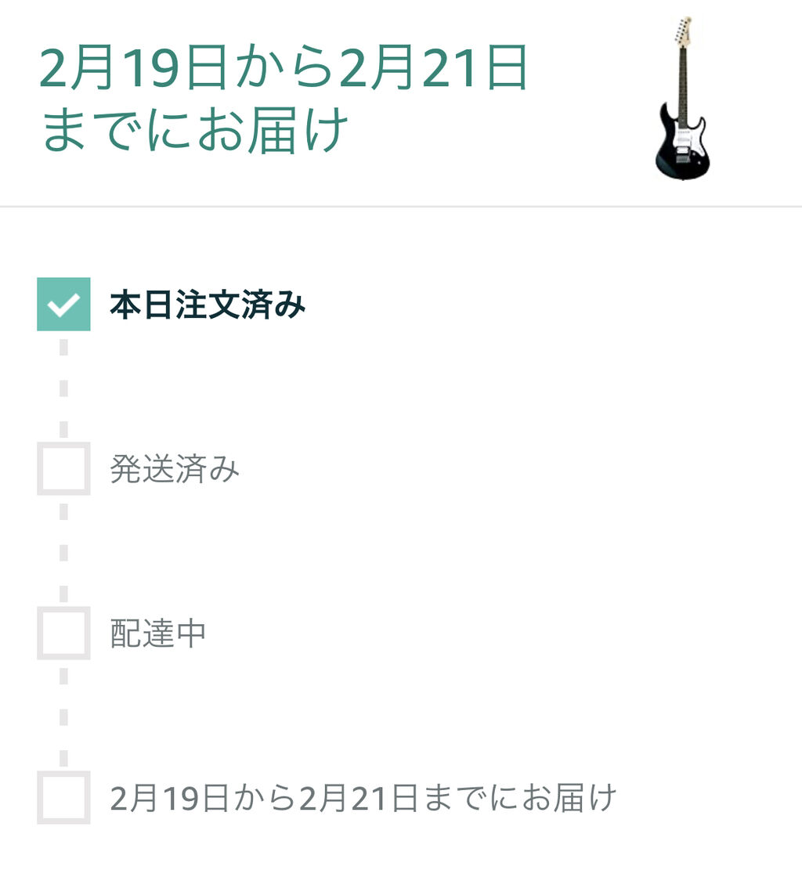The height and width of the screenshot is (888, 802).
Task: Click the gray 2月19日から2月21日までにお届け step text
Action: (363, 797)
